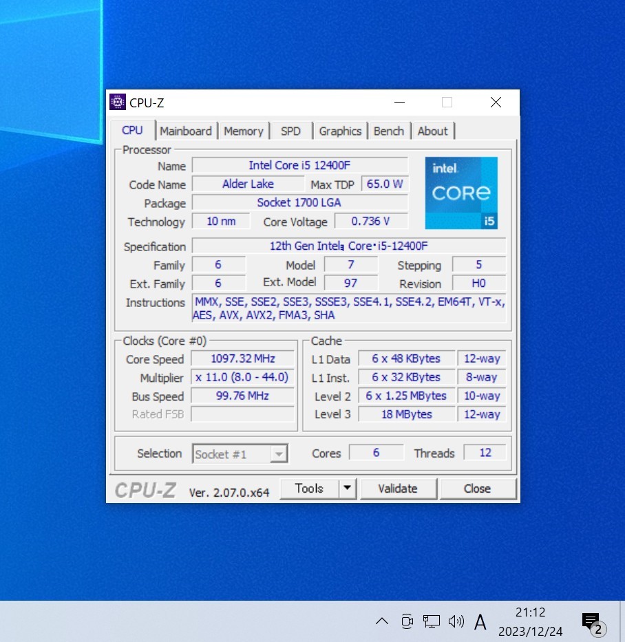625x642 pixels.
Task: Click the Stepping value 5
Action: [x=479, y=264]
